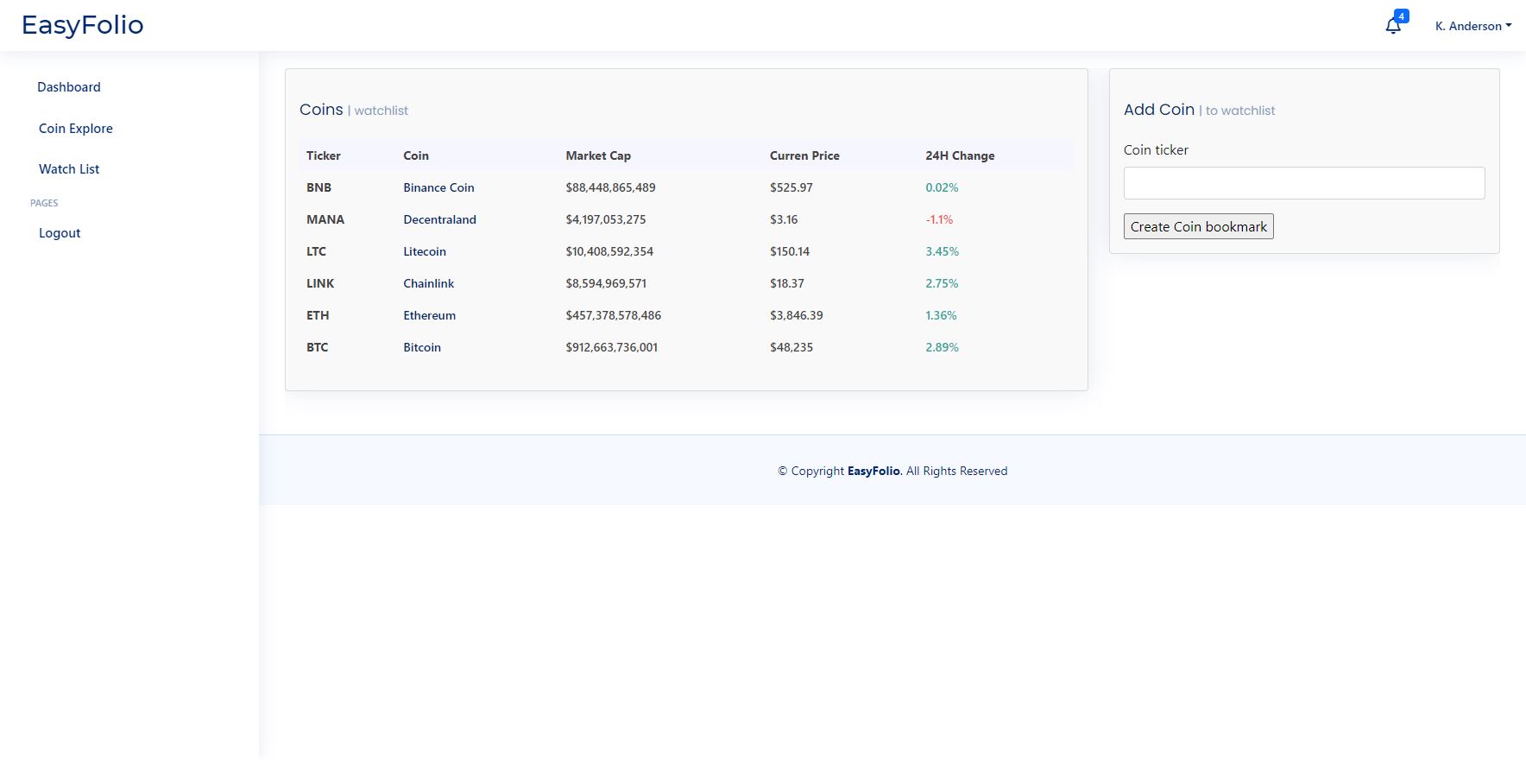This screenshot has height=760, width=1526.
Task: Click the Coin column header
Action: [416, 155]
